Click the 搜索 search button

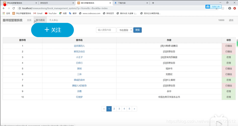138,30
